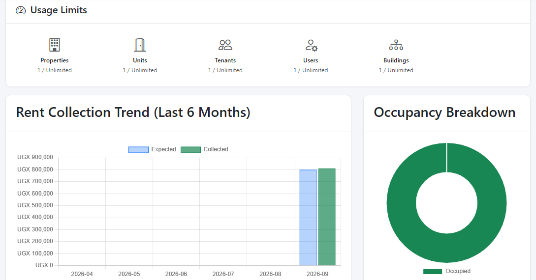Click the Usage Limits gauge icon
Viewport: 536px width, 280px height.
[21, 10]
